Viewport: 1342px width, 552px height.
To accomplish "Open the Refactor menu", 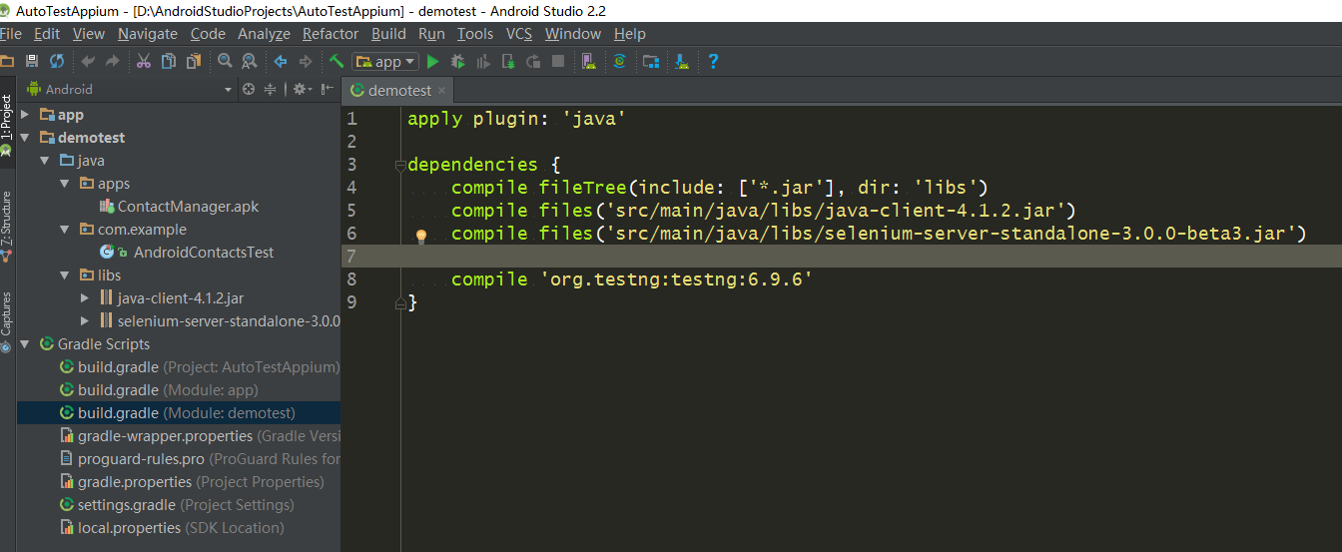I will 331,34.
